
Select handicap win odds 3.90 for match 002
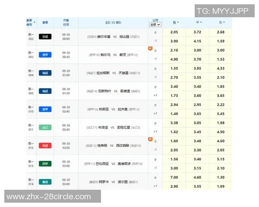[x=174, y=41]
